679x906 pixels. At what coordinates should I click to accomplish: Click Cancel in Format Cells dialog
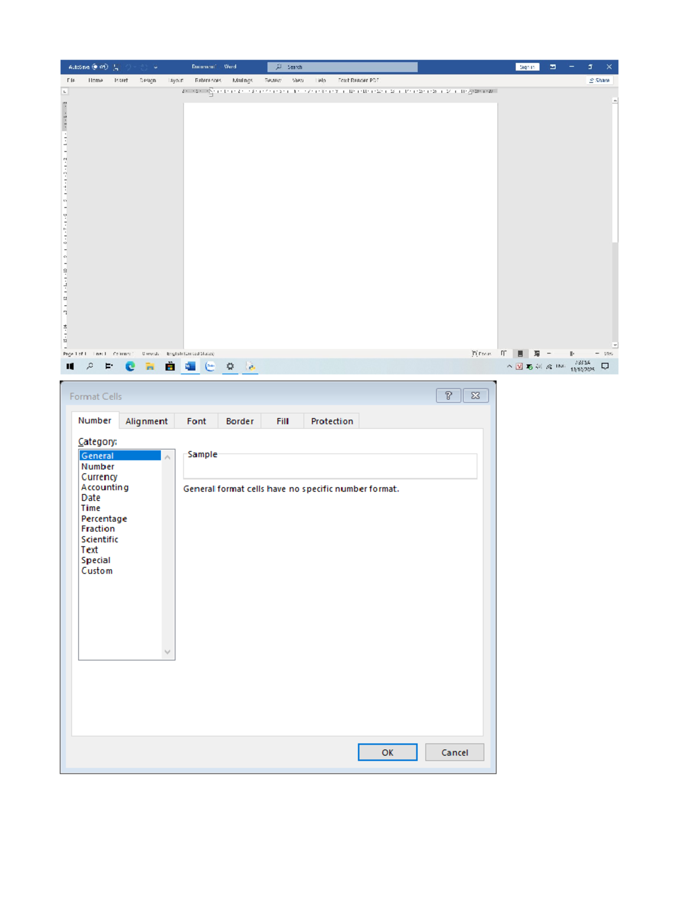click(455, 752)
